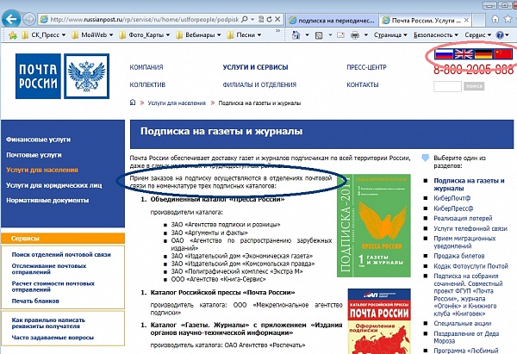Open the dropdown arrow next to Home icon

pyautogui.click(x=307, y=35)
